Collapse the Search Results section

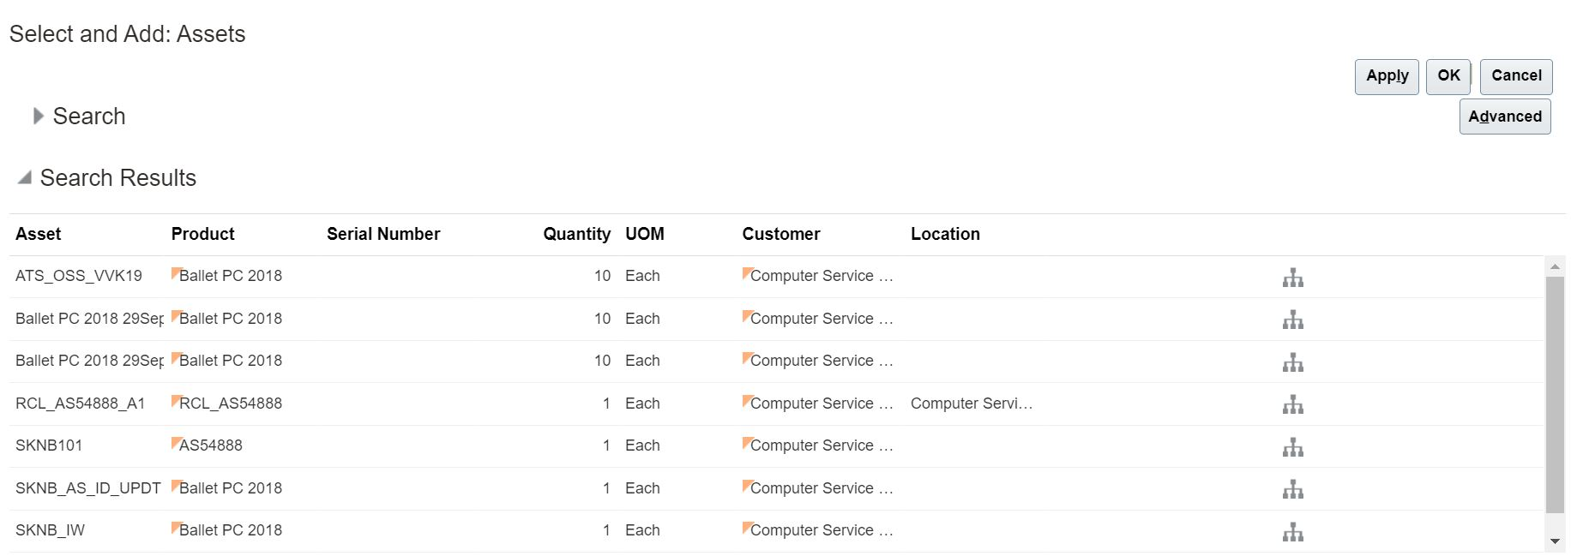coord(25,177)
